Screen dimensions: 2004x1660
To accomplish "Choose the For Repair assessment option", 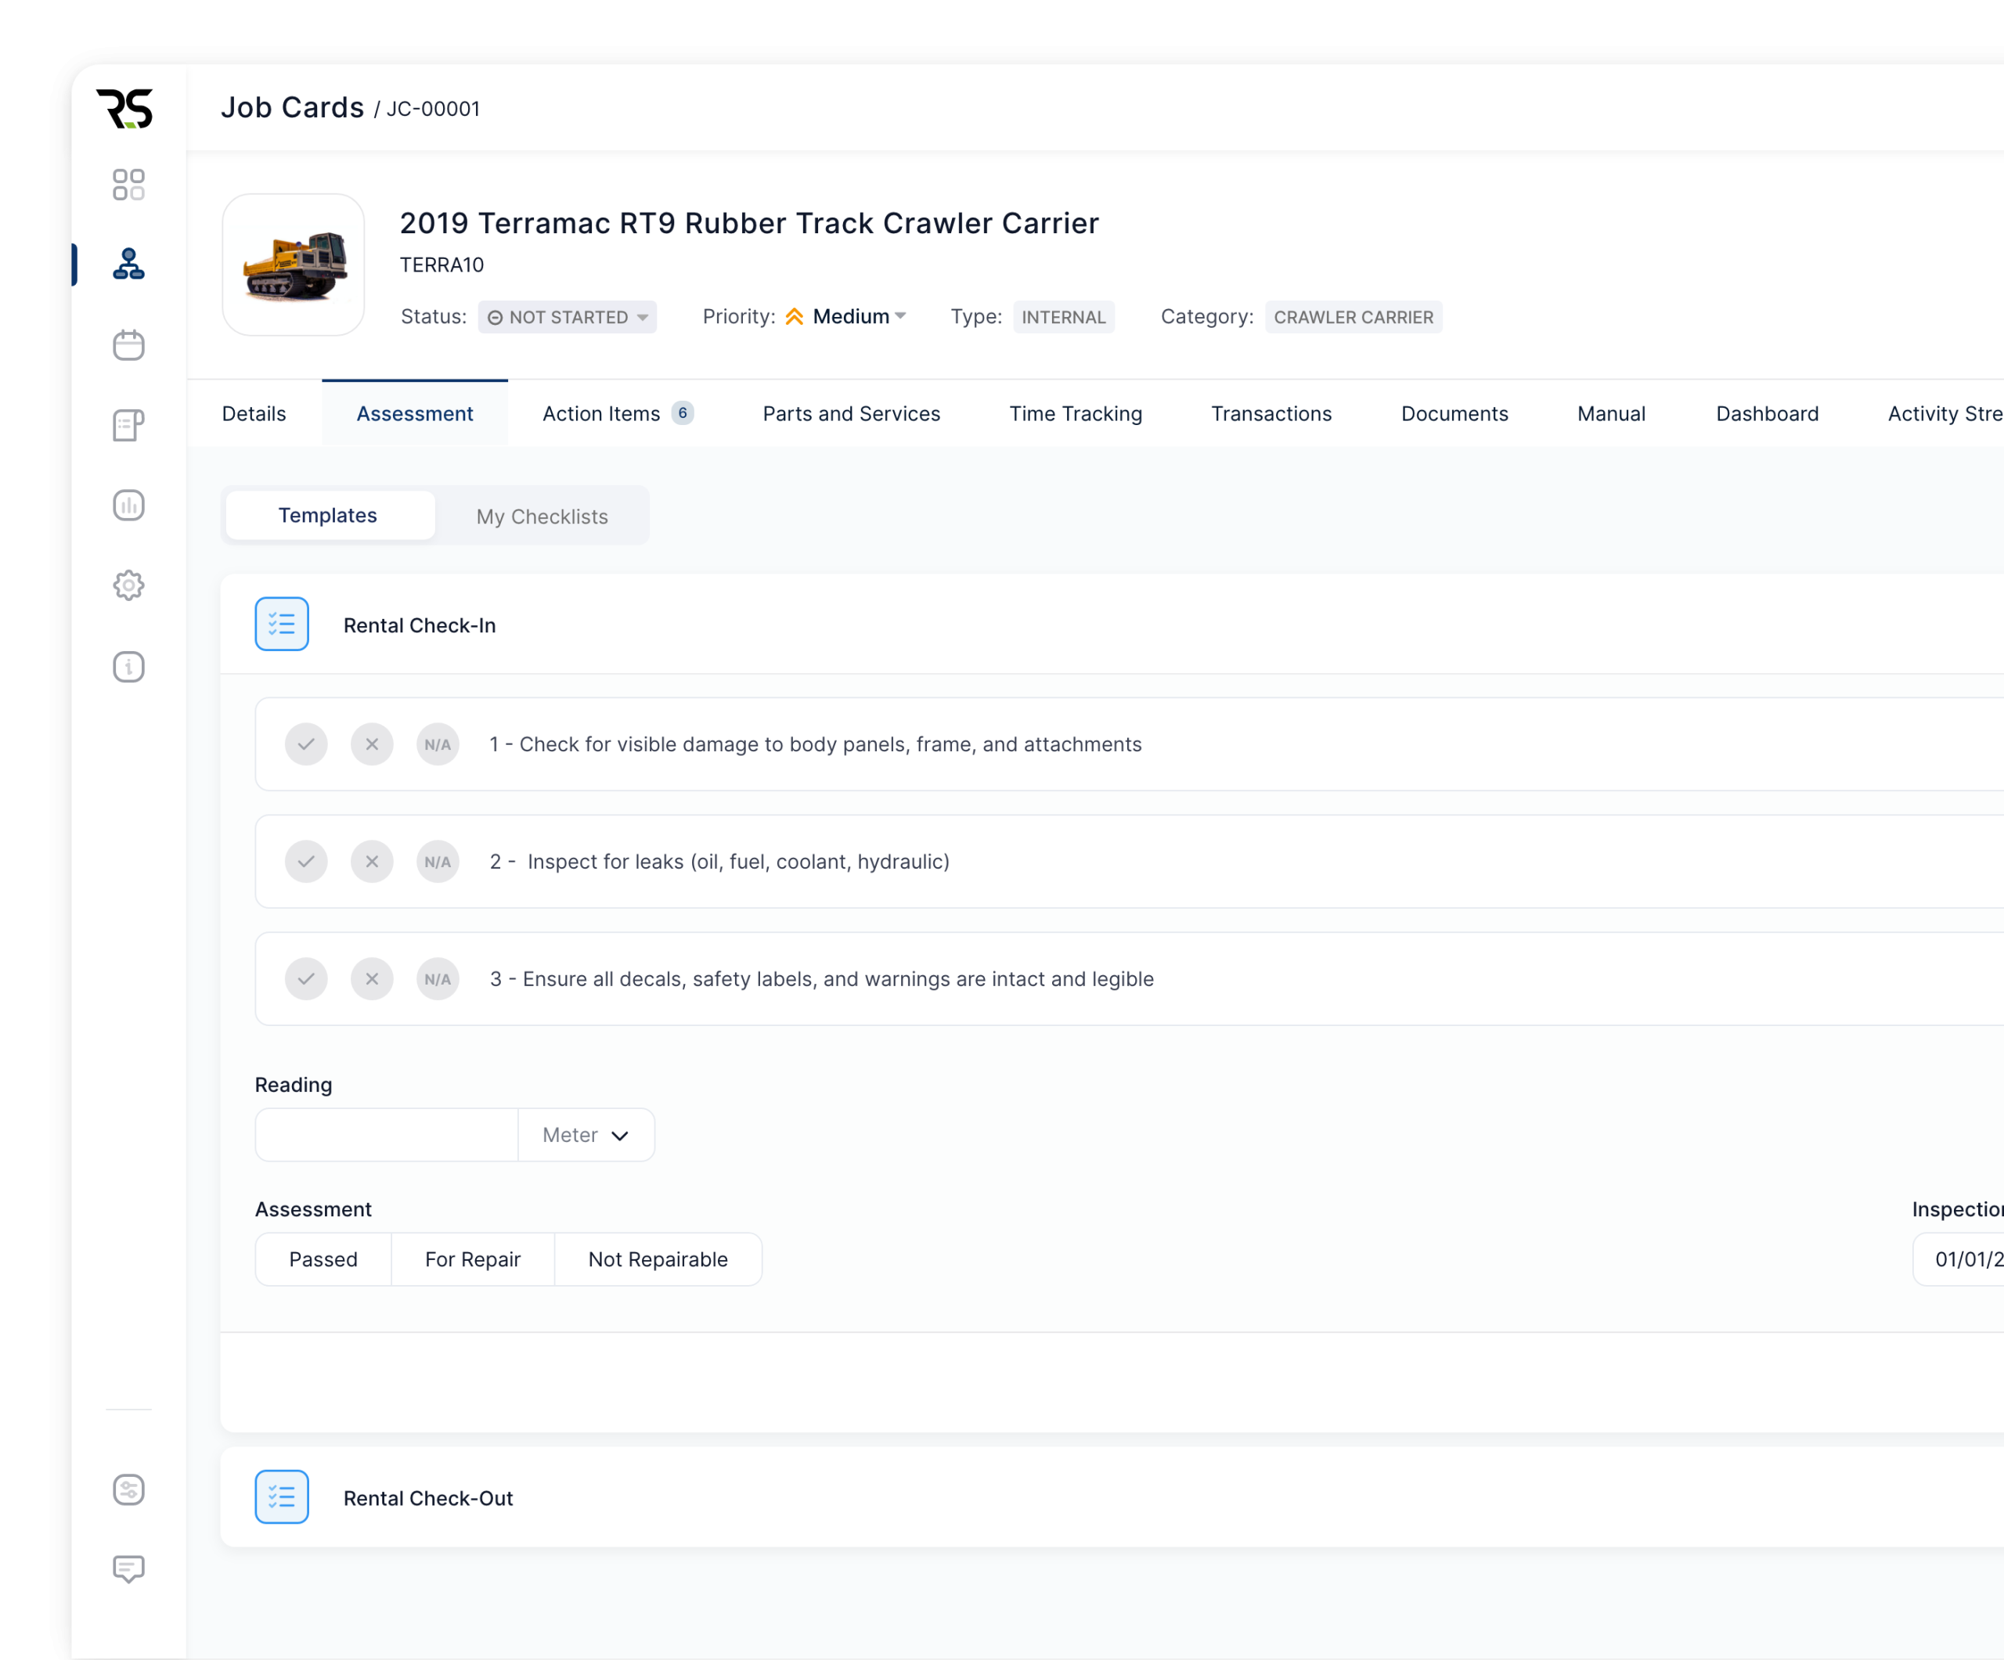I will (x=472, y=1259).
